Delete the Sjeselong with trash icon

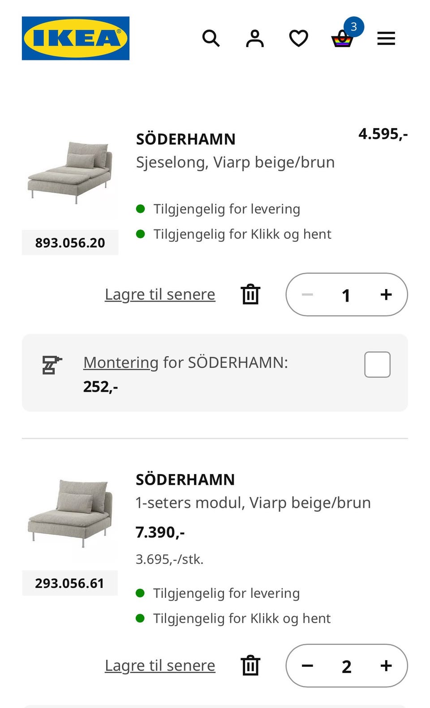tap(250, 294)
